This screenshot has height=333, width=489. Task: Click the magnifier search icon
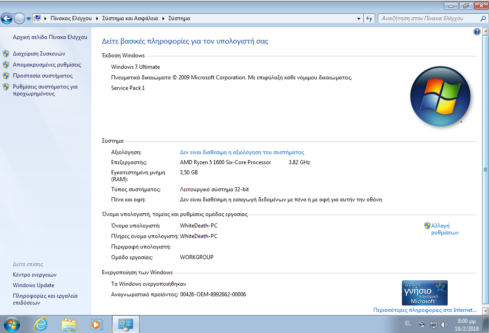click(483, 18)
